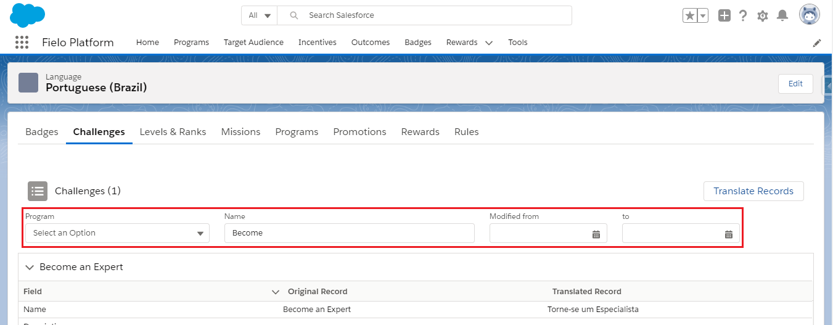The width and height of the screenshot is (833, 325).
Task: Switch to the Promotions tab
Action: 360,132
